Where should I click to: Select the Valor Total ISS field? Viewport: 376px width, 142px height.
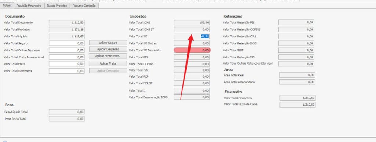click(192, 70)
